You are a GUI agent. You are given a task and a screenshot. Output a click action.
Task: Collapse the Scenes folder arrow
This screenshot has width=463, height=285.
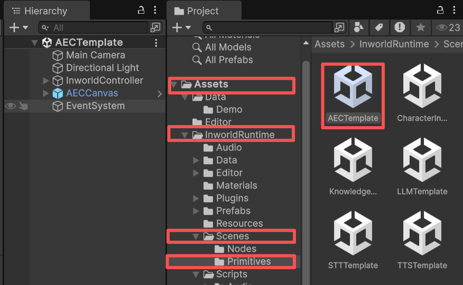tap(196, 236)
